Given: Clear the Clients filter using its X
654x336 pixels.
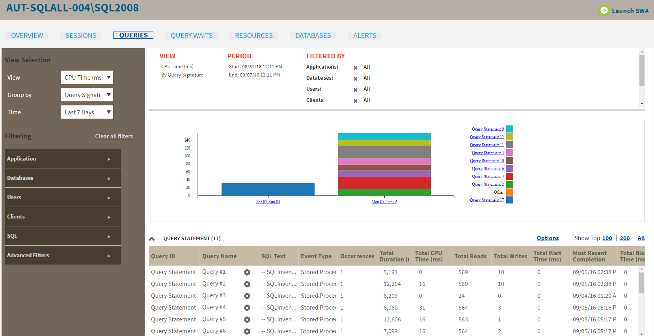Looking at the screenshot, I should (356, 101).
